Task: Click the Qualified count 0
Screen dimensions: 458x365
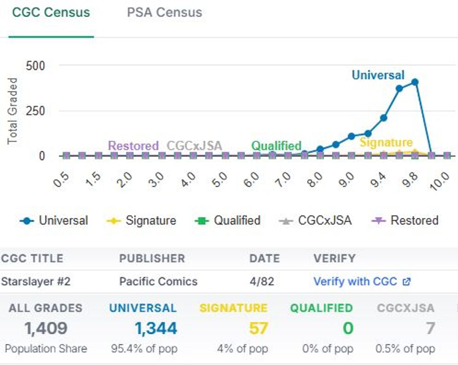Action: tap(348, 328)
